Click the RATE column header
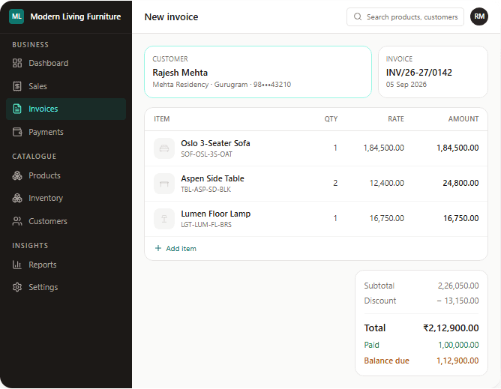 (x=396, y=119)
